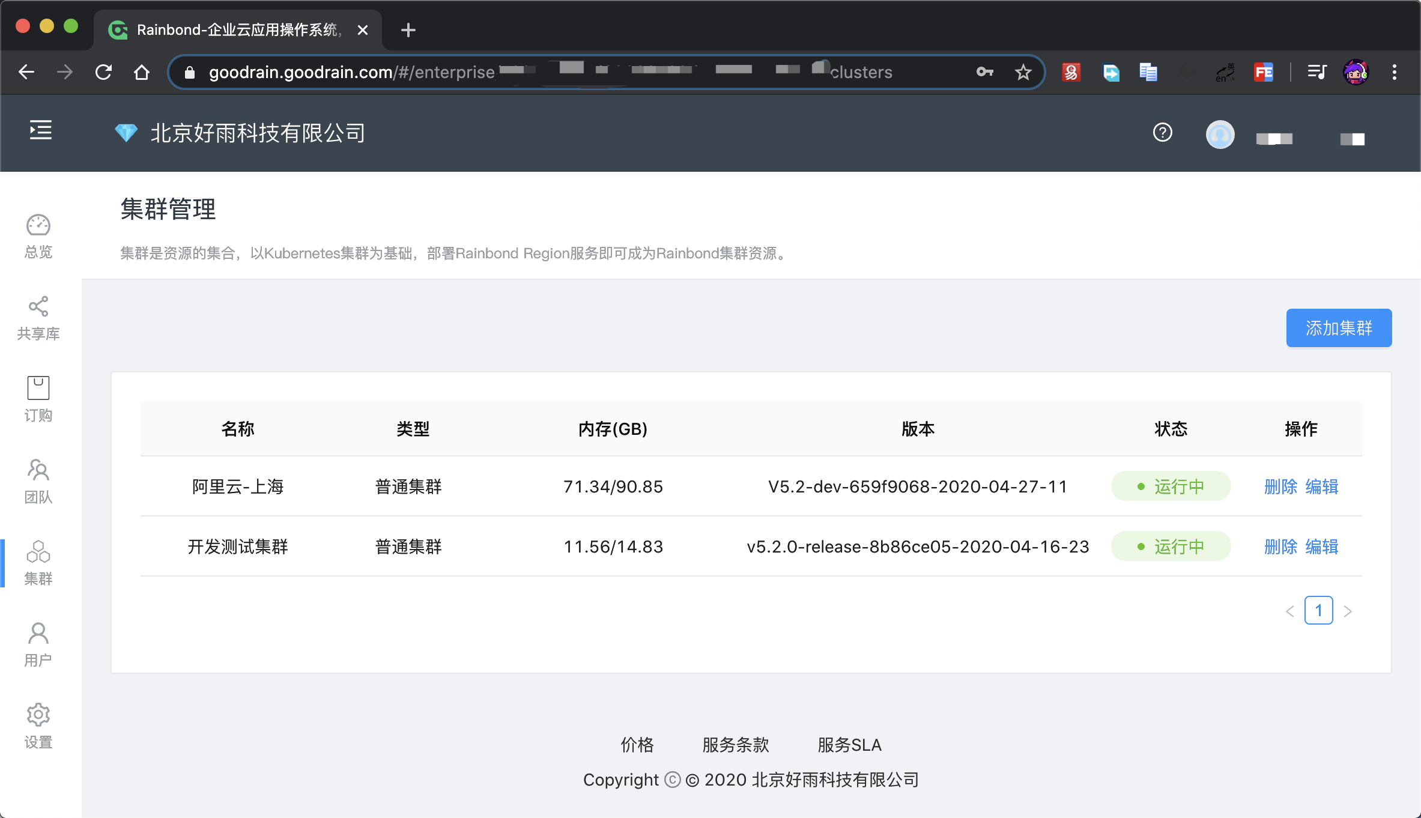1421x818 pixels.
Task: Click the 类型 column header
Action: point(413,429)
